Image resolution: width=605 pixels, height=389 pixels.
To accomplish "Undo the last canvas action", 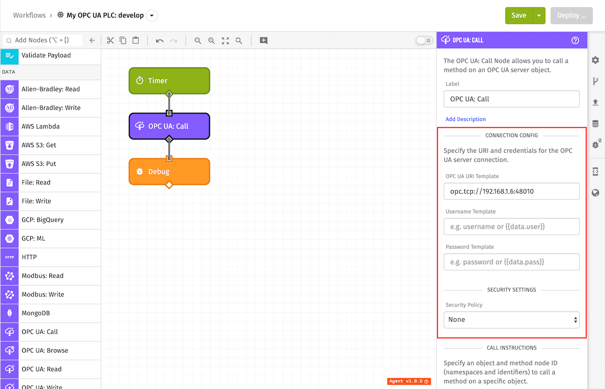I will point(159,40).
